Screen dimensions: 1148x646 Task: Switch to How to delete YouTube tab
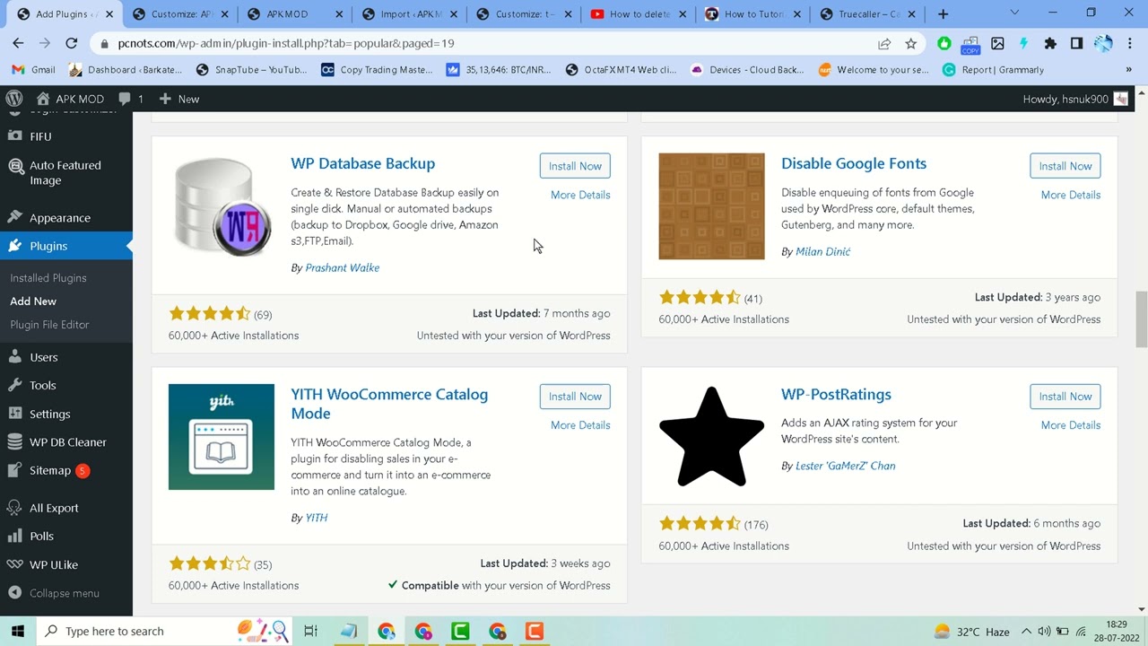[x=639, y=13]
